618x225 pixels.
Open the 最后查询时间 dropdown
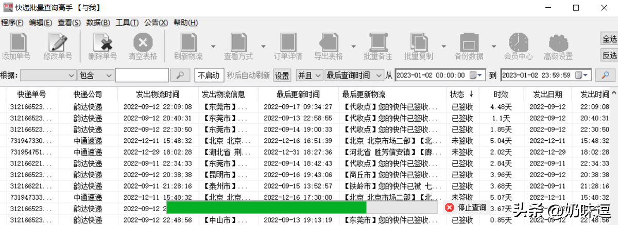click(354, 76)
